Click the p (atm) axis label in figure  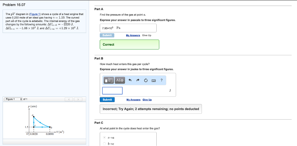click(x=32, y=106)
